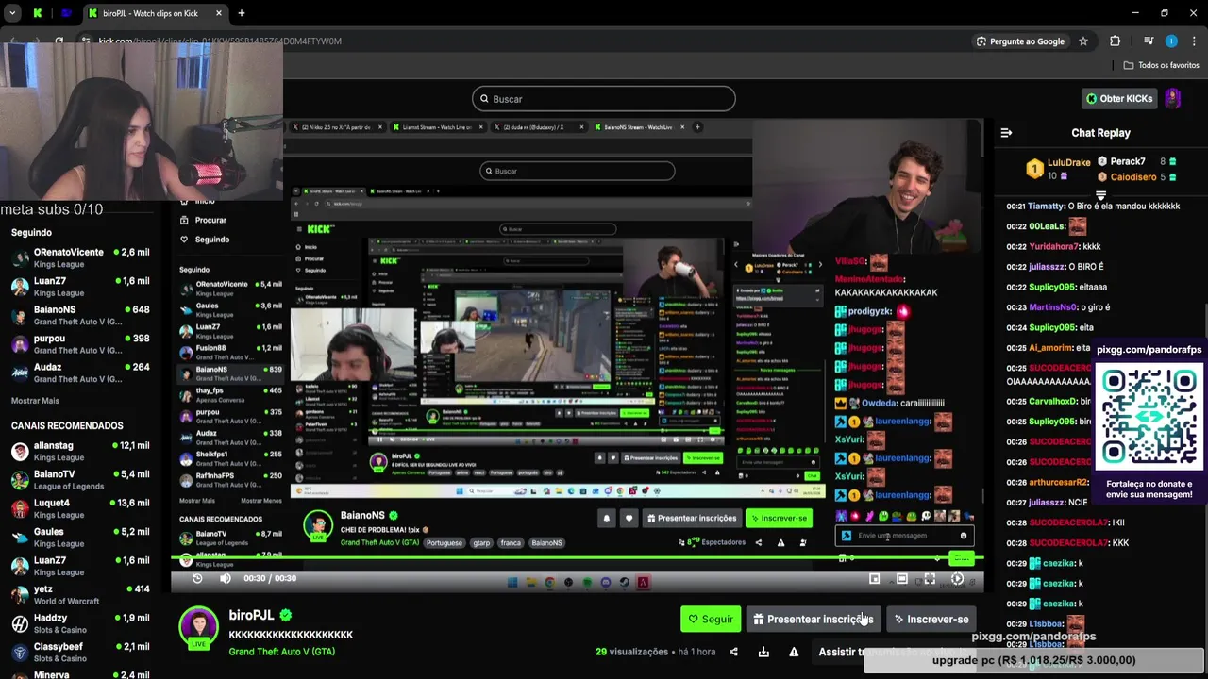The image size is (1208, 679).
Task: Click username Yuridahora7 in chat replay
Action: coord(1053,246)
